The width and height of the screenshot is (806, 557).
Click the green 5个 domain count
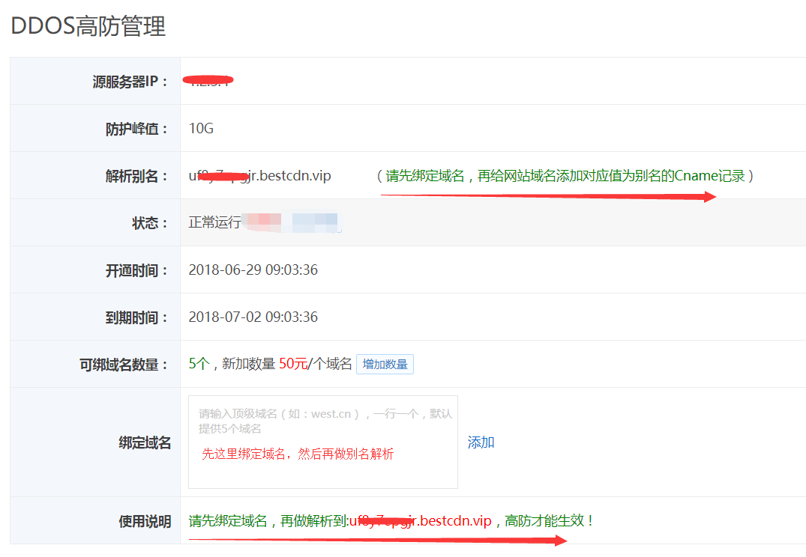[x=199, y=364]
